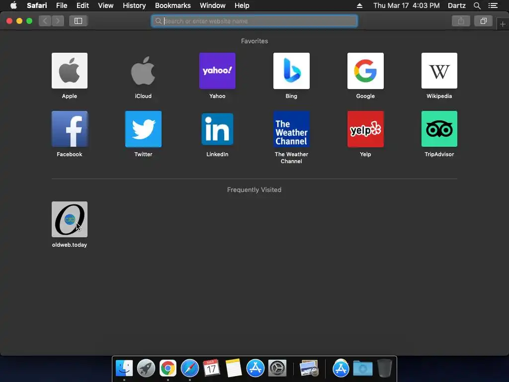This screenshot has height=382, width=509.
Task: Open The Weather Channel favorite
Action: tap(291, 129)
